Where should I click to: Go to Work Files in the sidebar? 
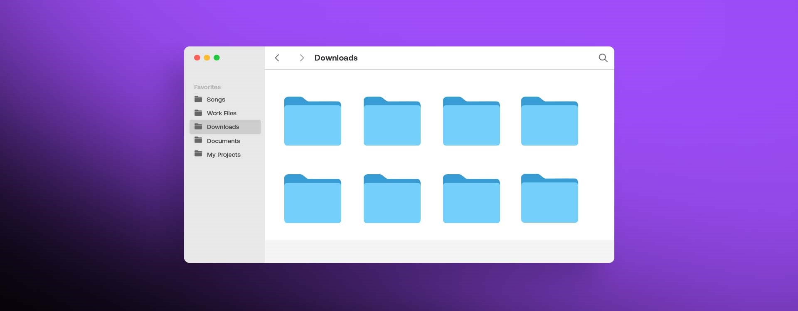pyautogui.click(x=221, y=113)
